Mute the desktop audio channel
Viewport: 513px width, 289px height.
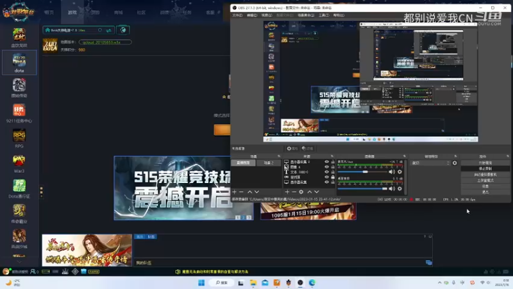click(392, 188)
